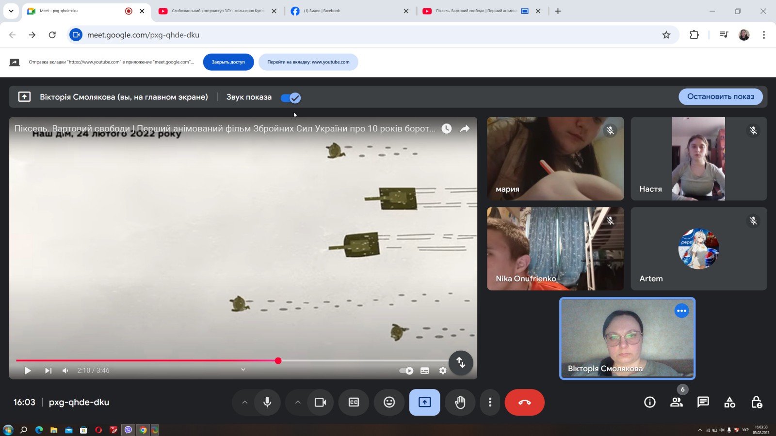Select Настя's video tile
776x436 pixels.
pos(699,158)
